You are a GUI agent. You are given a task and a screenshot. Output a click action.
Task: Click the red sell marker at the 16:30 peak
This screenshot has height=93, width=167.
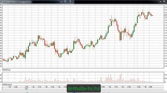coord(110,20)
